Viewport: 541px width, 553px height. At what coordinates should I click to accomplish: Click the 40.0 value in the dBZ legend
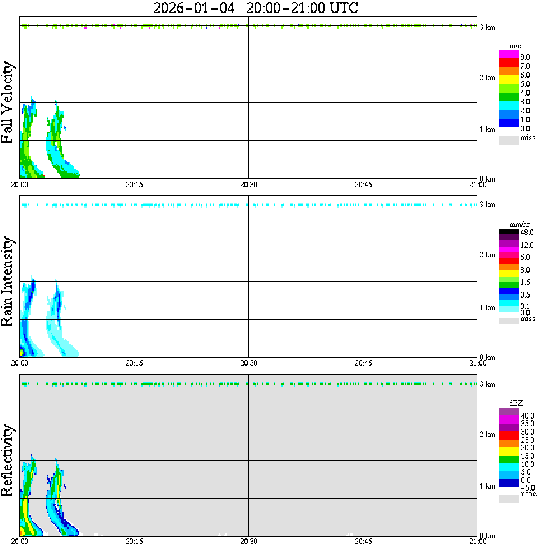coord(528,416)
